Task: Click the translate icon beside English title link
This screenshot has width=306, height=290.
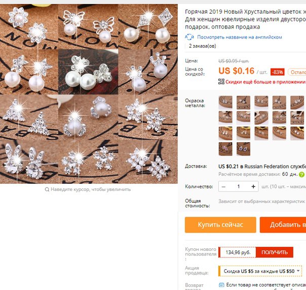Action: point(189,37)
